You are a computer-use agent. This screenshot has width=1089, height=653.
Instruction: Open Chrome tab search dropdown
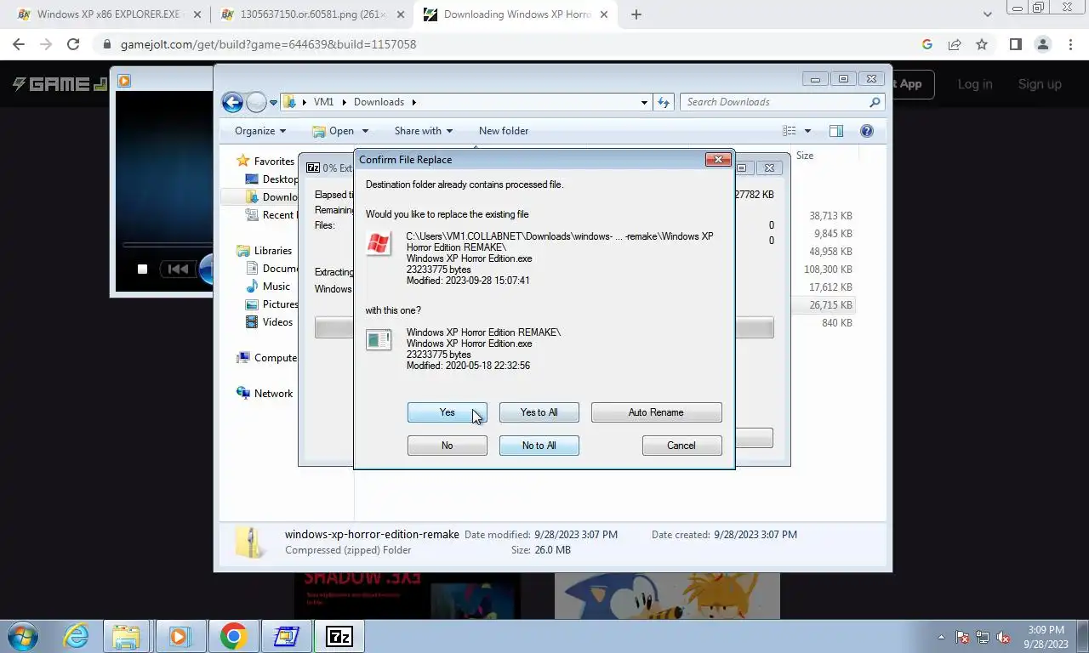coord(987,14)
